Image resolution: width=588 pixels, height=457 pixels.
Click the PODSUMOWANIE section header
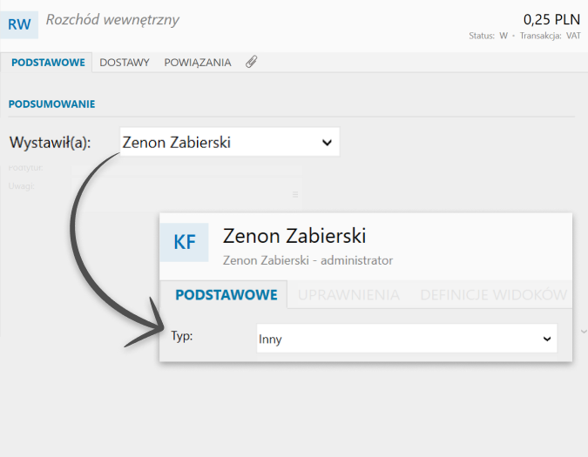pos(51,104)
